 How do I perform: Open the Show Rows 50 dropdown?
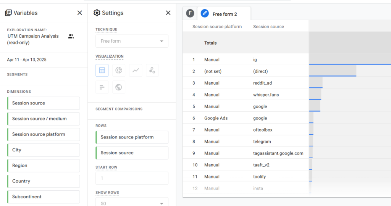[132, 202]
